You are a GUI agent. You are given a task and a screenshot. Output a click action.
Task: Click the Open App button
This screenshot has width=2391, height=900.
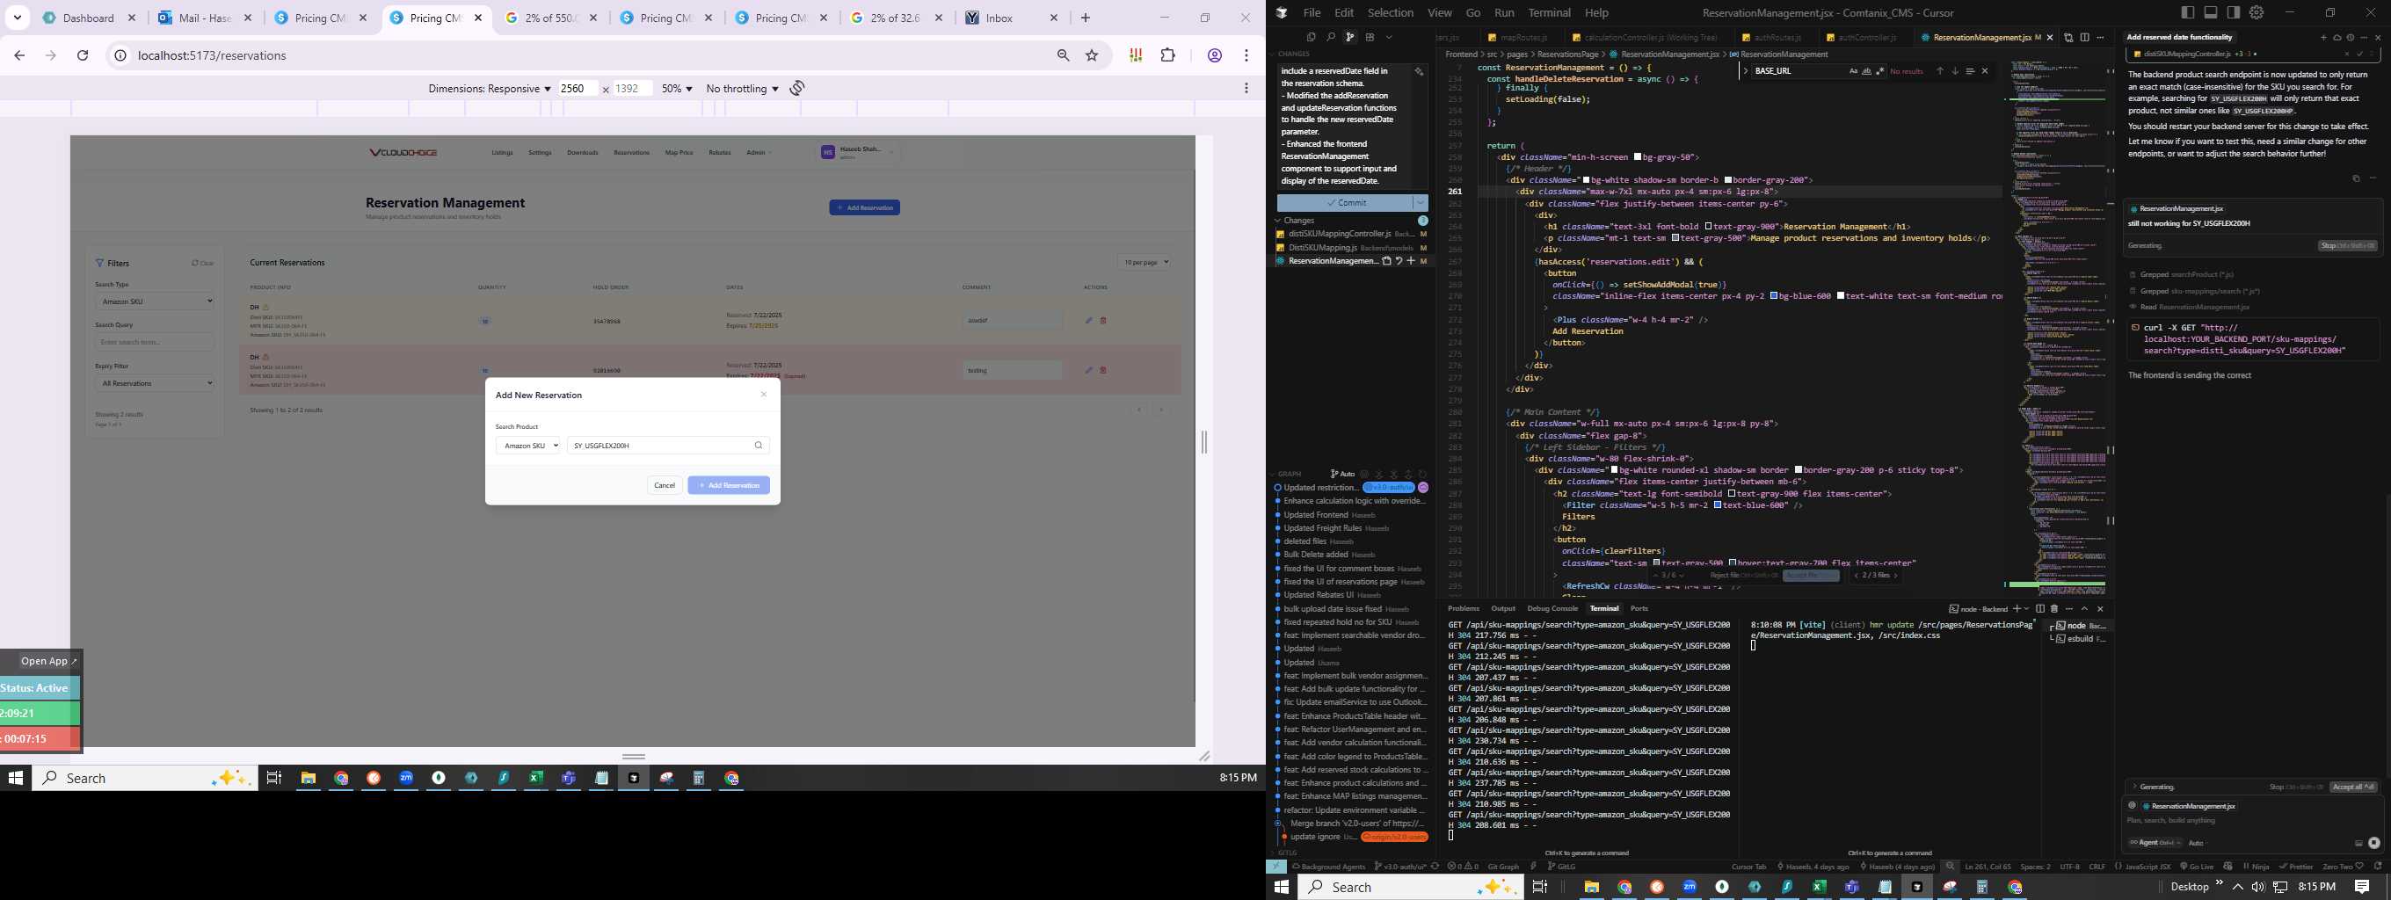[x=49, y=661]
